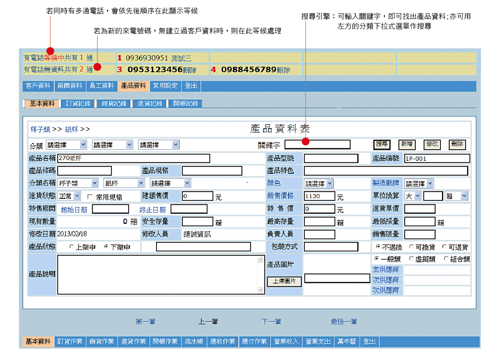Image resolution: width=502 pixels, height=353 pixels.
Task: Open 進貨作業 in the bottom bar
Action: point(133,342)
